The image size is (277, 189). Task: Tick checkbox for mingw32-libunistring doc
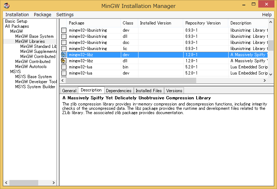[x=64, y=42]
